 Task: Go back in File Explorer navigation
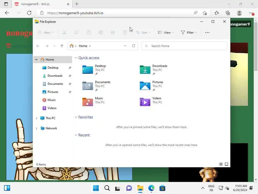pyautogui.click(x=38, y=46)
